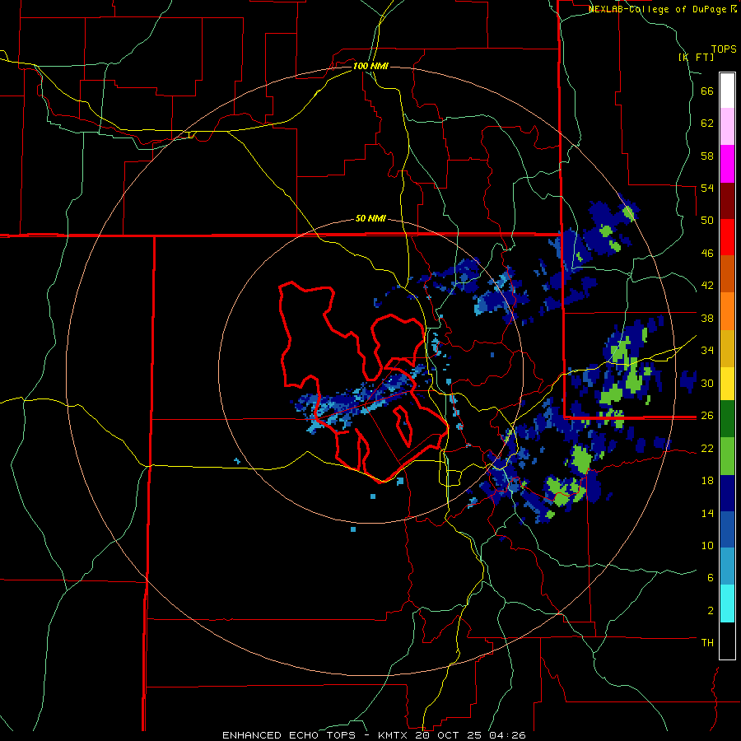Screen dimensions: 741x741
Task: Click the gold legend swatch
Action: [727, 348]
